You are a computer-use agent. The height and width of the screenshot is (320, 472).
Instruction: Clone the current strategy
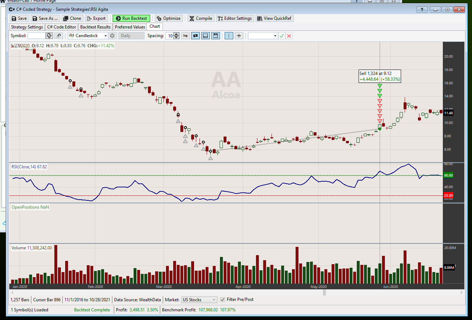pyautogui.click(x=72, y=18)
